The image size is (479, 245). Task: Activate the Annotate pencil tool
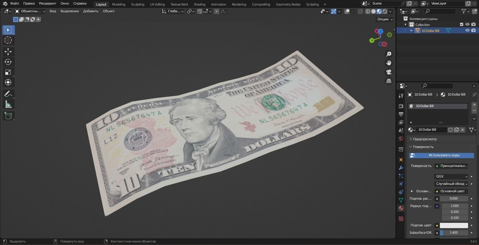[8, 94]
